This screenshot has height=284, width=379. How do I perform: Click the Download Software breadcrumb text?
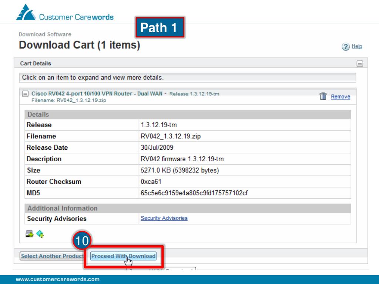(x=45, y=34)
